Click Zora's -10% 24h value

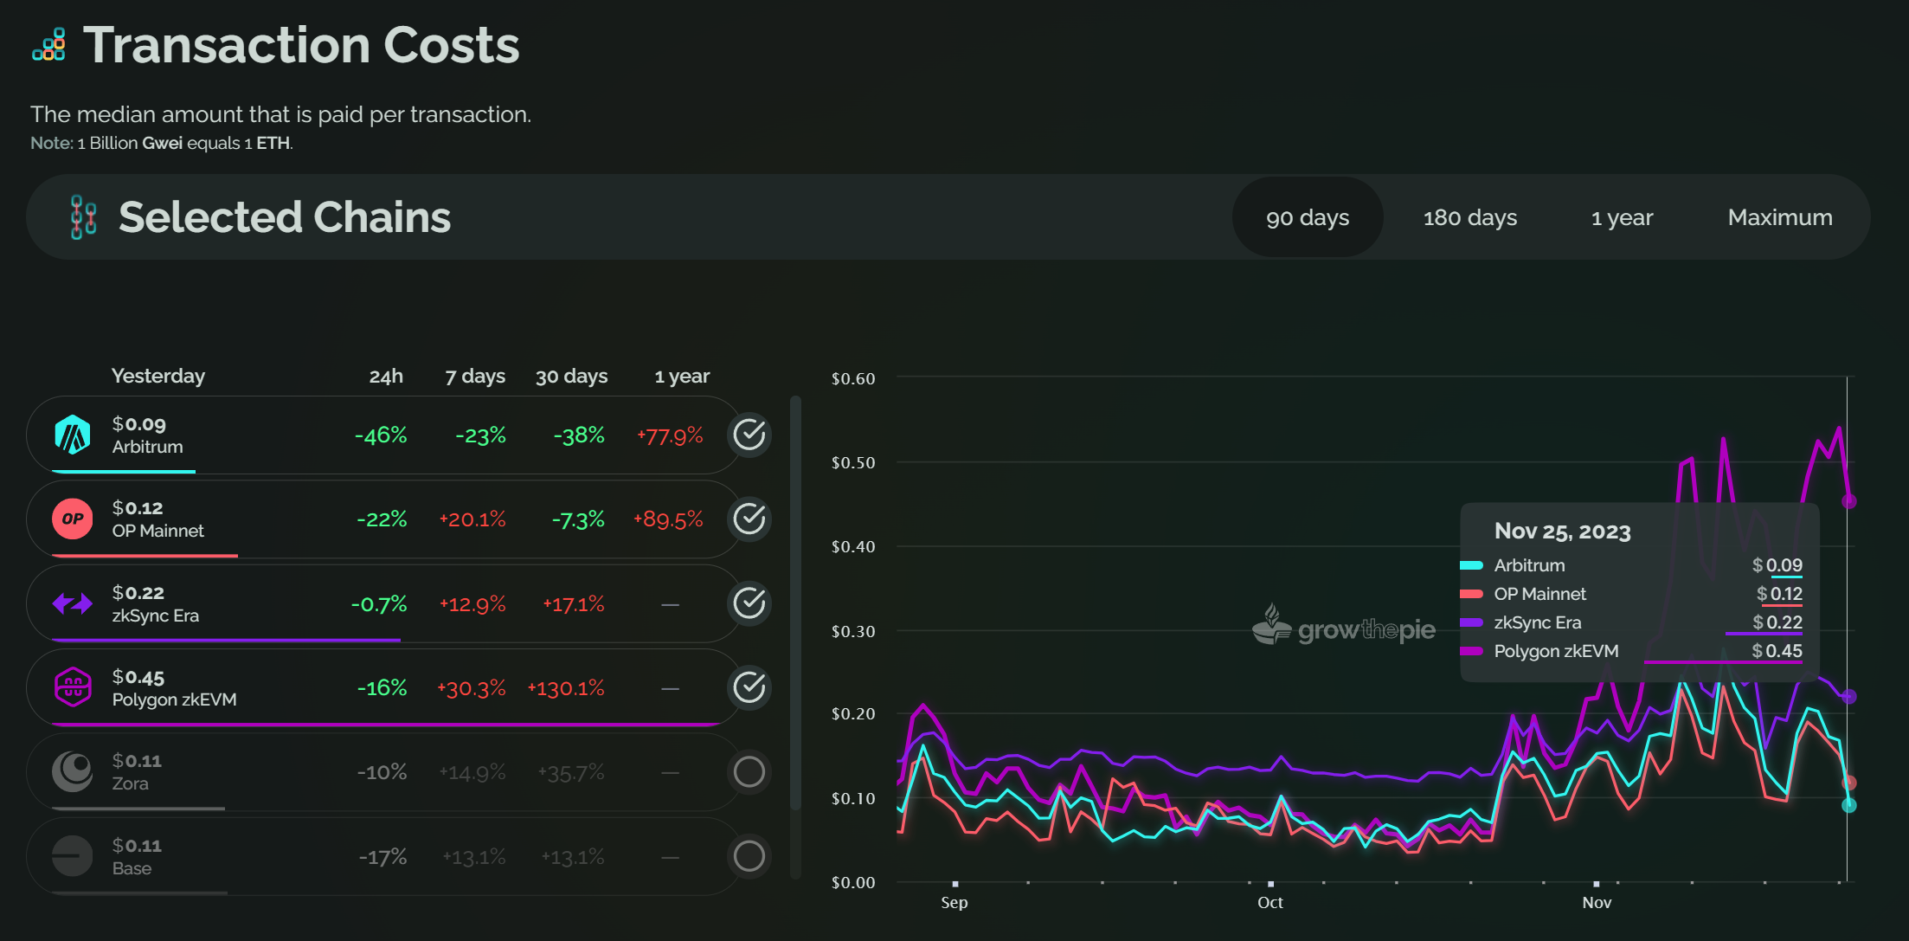382,771
